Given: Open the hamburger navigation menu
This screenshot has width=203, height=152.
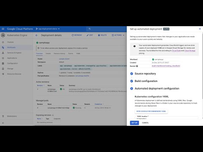Looking at the screenshot, I should click(x=3, y=29).
